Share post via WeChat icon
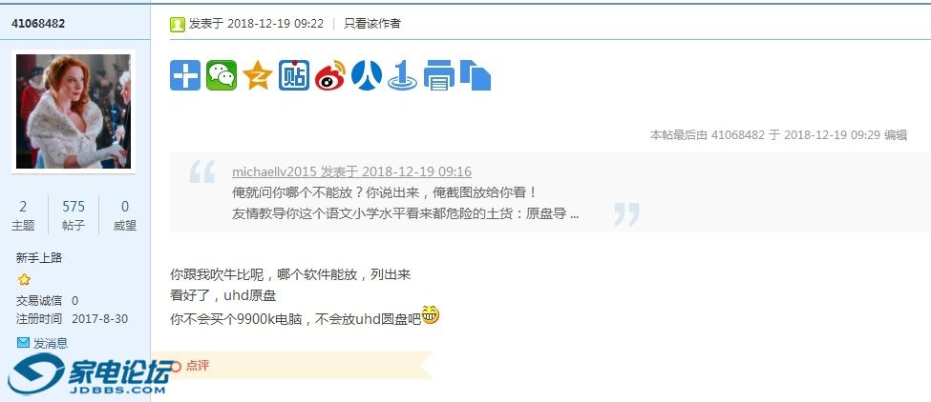Screen dimensions: 931x402 pyautogui.click(x=222, y=76)
